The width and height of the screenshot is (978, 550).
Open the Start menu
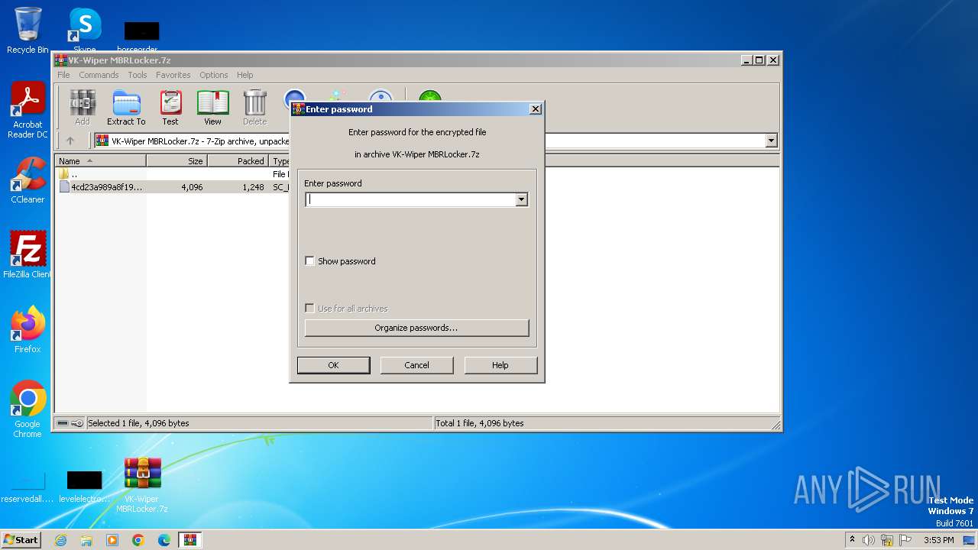coord(21,539)
